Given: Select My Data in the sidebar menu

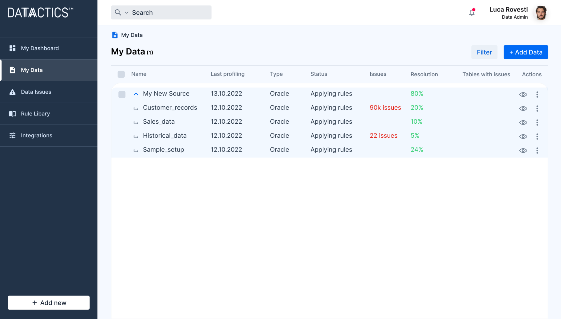Looking at the screenshot, I should point(32,70).
